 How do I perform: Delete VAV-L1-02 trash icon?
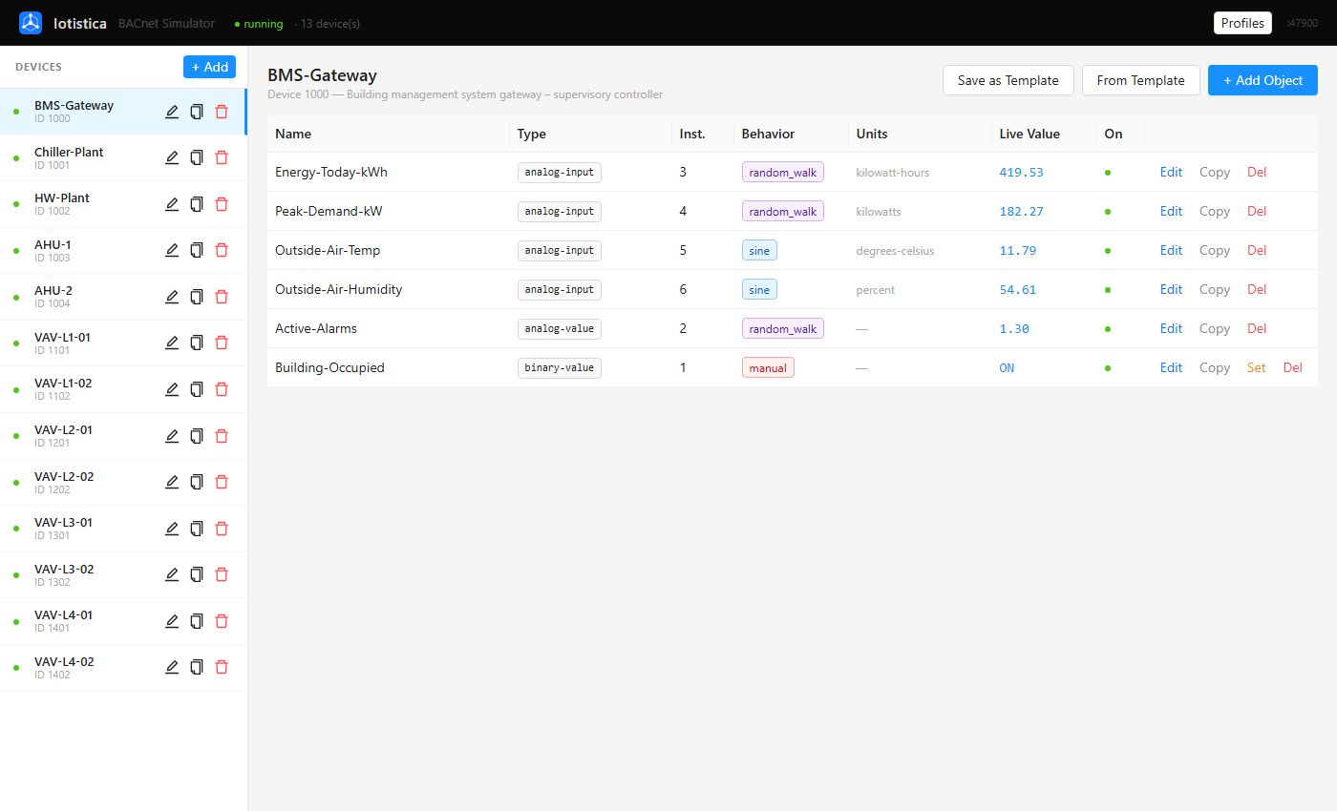222,389
